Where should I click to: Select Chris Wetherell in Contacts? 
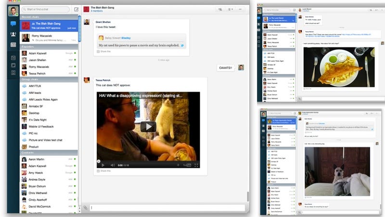tap(49, 193)
